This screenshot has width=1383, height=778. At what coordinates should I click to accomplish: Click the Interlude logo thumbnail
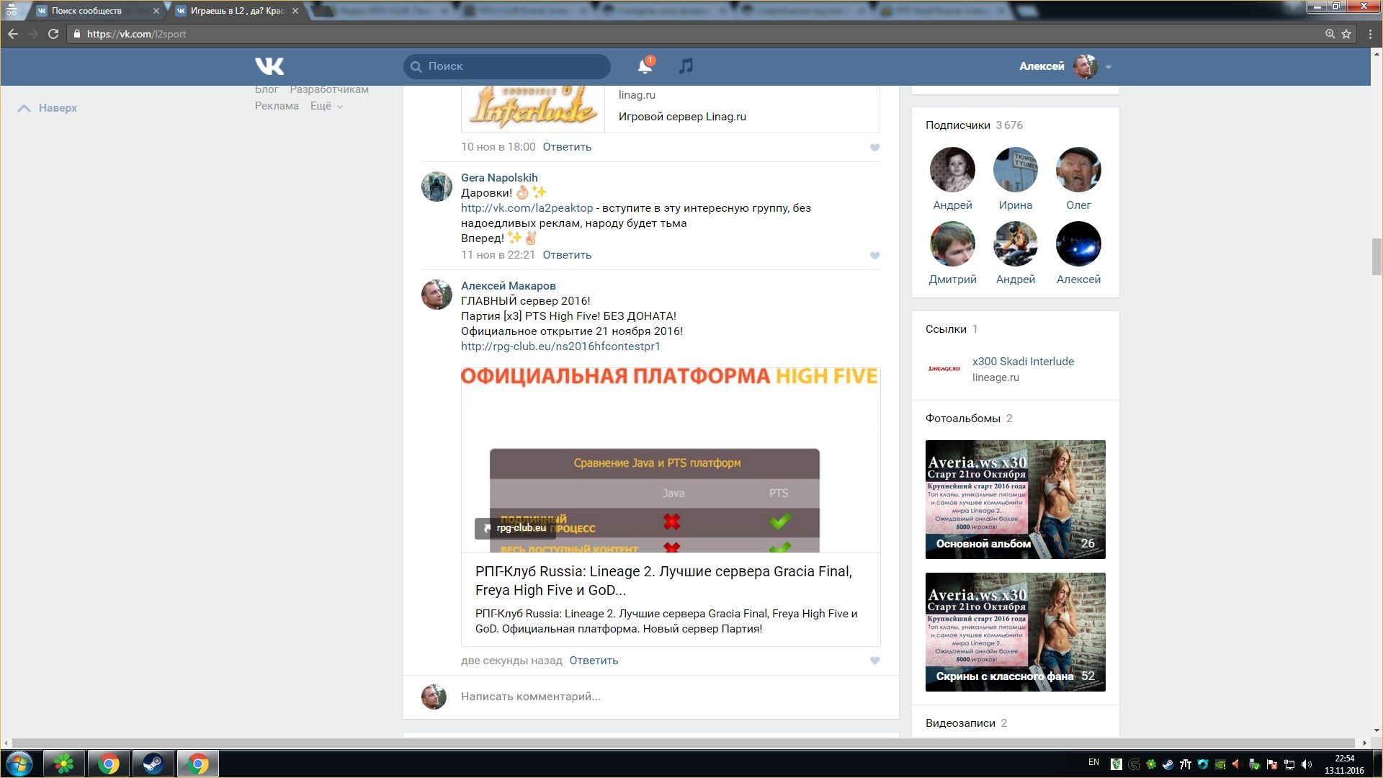tap(533, 108)
